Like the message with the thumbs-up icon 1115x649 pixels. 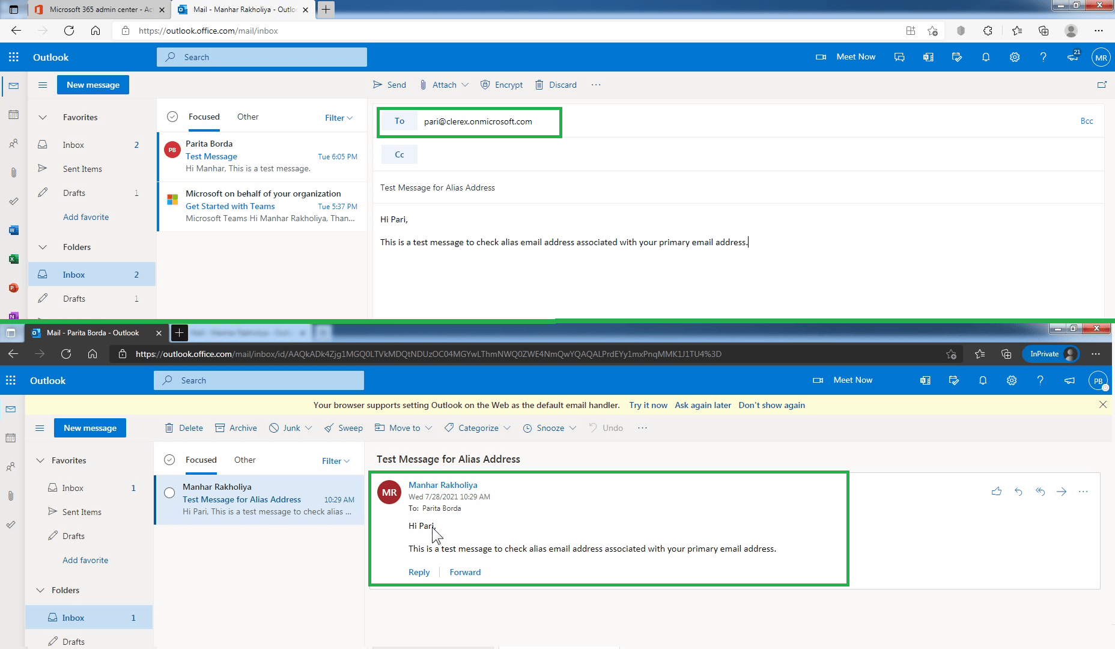(x=997, y=491)
